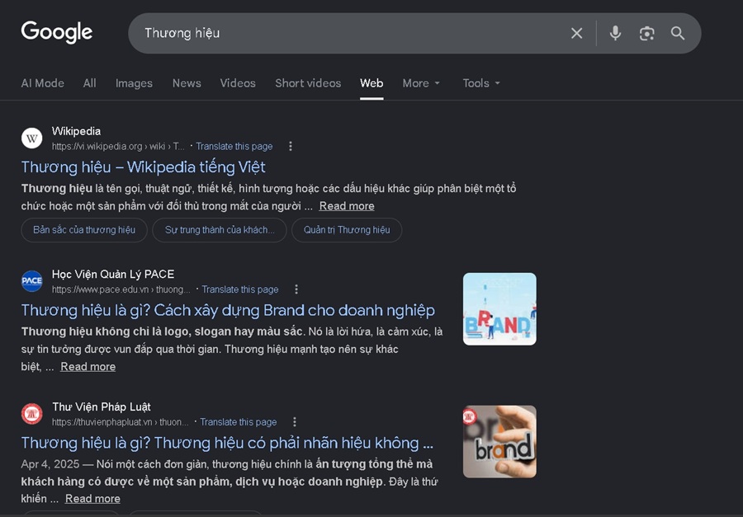Click the thuvienphapluat.vn URL breadcrumb
Screen dimensions: 743x517
(x=121, y=422)
